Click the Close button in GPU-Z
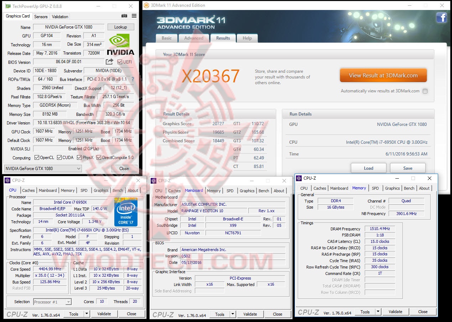 (124, 169)
